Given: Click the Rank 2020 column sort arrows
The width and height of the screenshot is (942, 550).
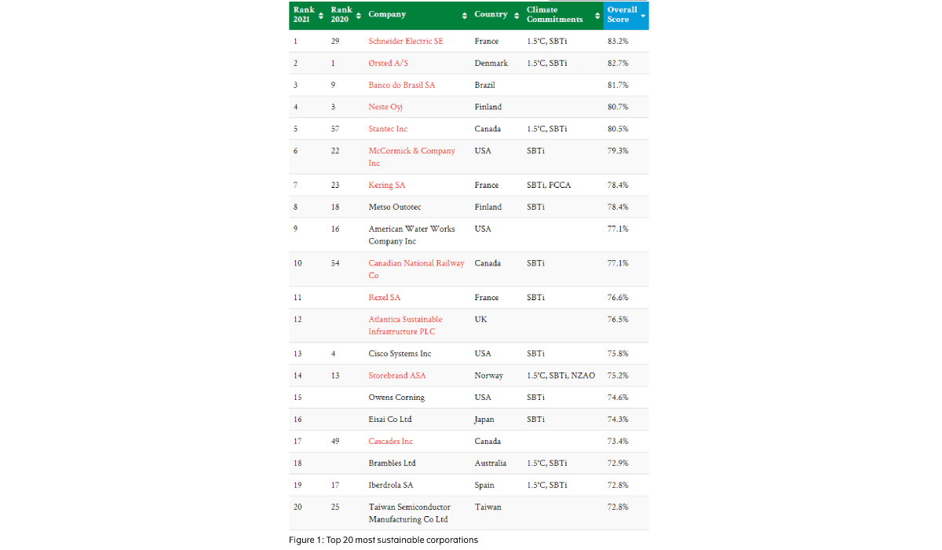Looking at the screenshot, I should (358, 15).
